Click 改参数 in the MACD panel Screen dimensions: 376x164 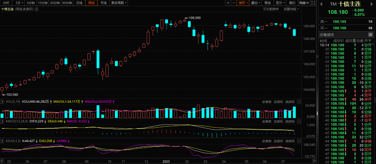coord(266,121)
